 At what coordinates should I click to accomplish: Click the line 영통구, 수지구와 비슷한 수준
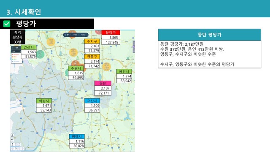tap(188, 54)
